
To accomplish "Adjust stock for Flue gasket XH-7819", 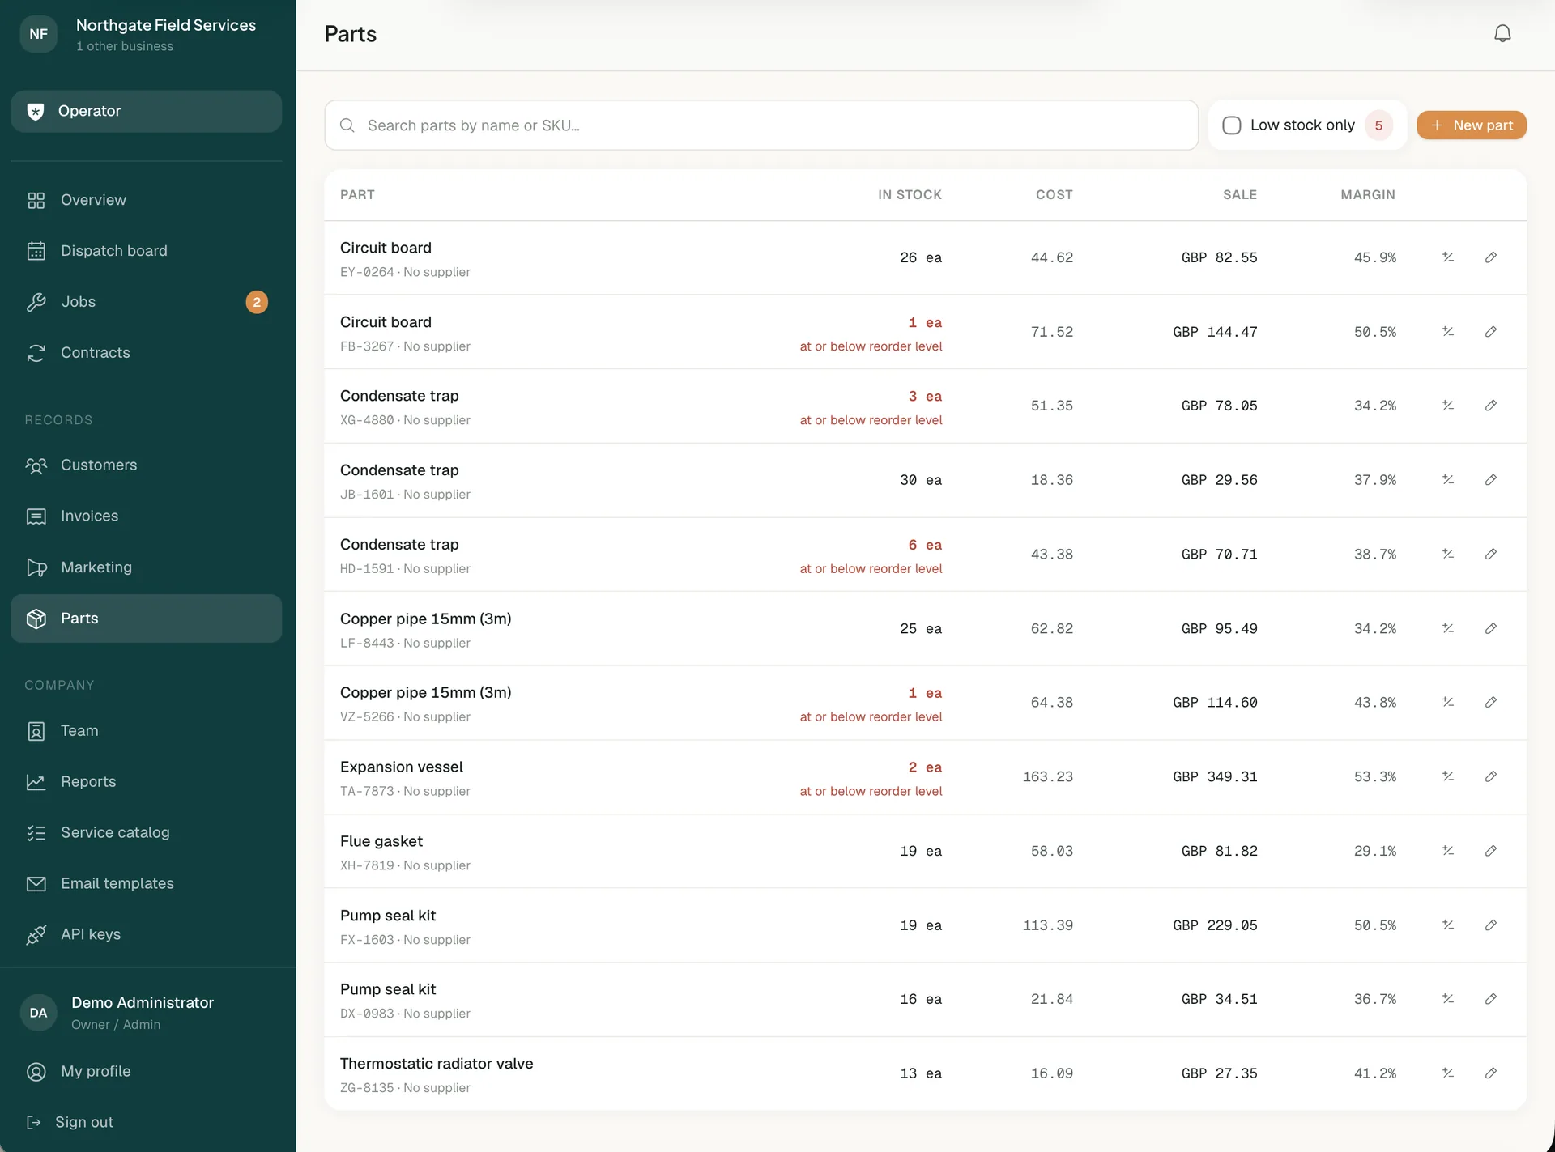I will [1448, 851].
